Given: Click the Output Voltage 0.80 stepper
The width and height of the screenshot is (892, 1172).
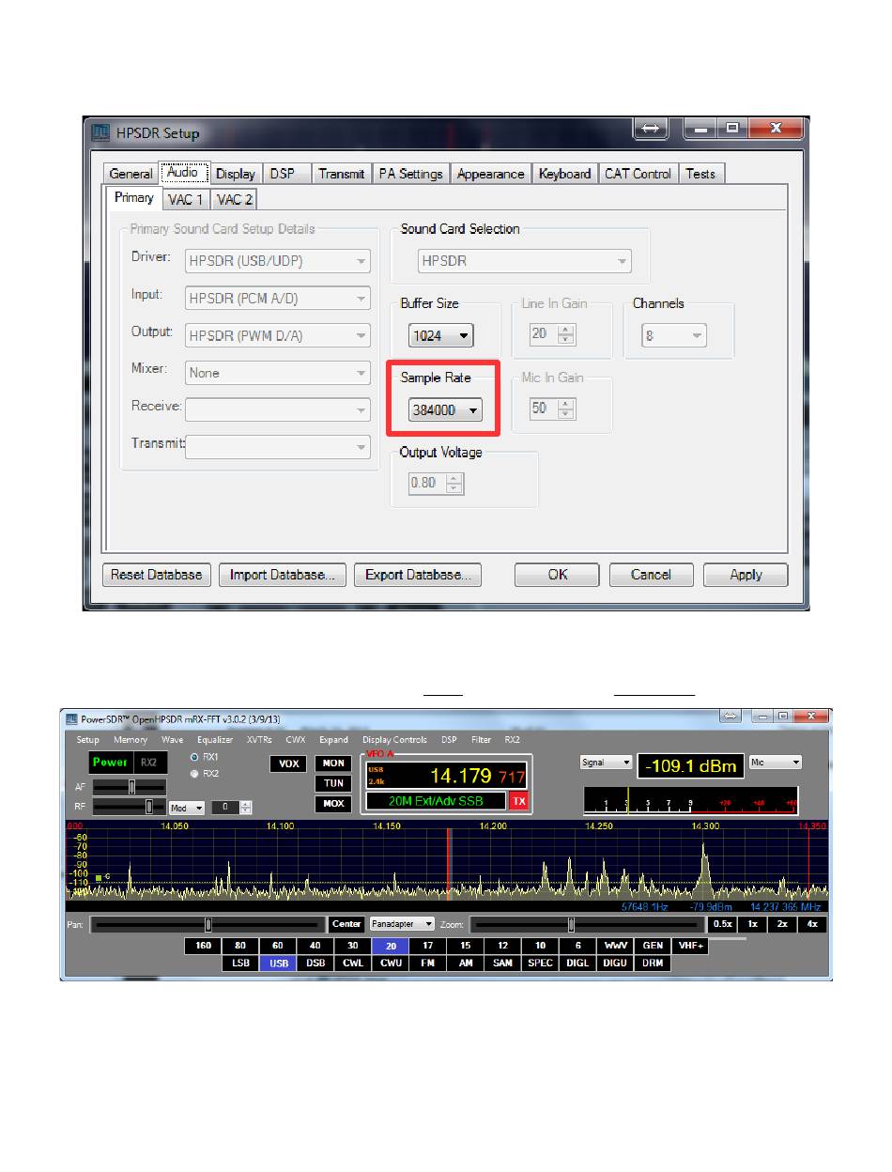Looking at the screenshot, I should [x=436, y=484].
